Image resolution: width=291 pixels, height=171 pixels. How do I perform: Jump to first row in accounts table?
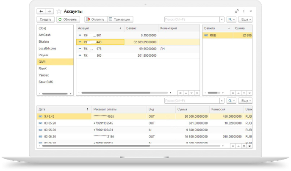click(x=180, y=93)
